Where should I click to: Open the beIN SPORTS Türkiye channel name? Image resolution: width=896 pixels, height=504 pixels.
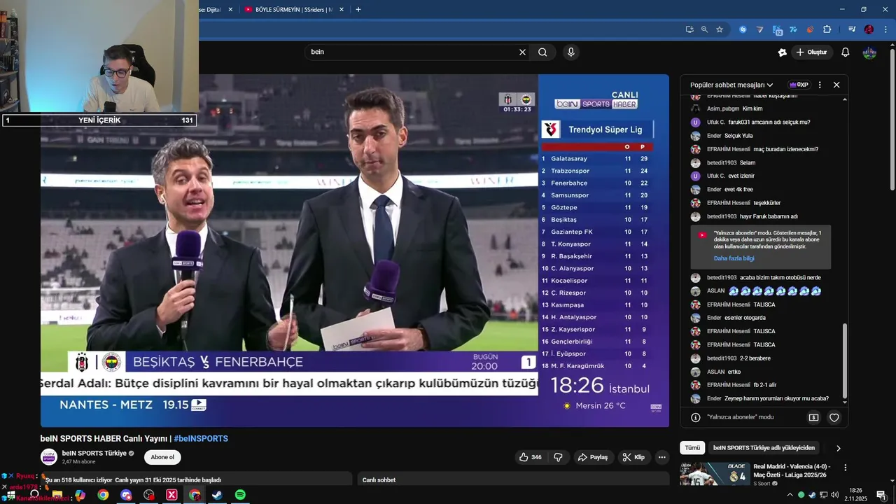[94, 453]
